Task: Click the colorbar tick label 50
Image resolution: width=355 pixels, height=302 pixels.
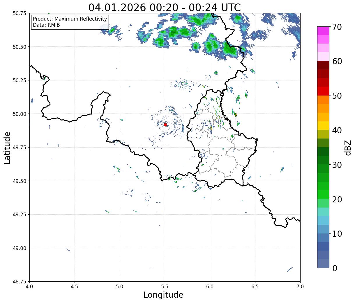Action: tap(337, 96)
